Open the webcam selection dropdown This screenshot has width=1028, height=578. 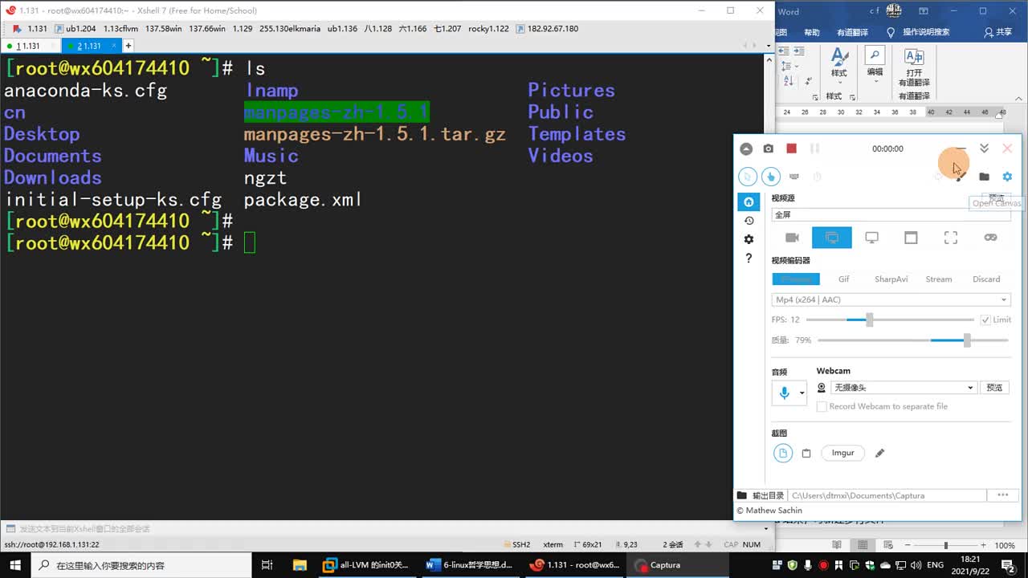pos(903,388)
